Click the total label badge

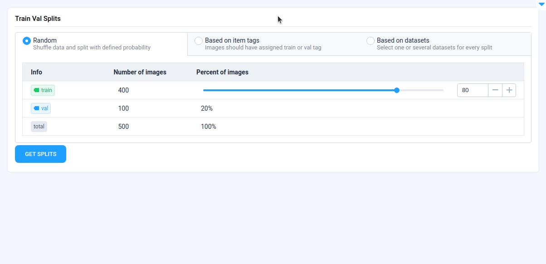click(x=39, y=127)
